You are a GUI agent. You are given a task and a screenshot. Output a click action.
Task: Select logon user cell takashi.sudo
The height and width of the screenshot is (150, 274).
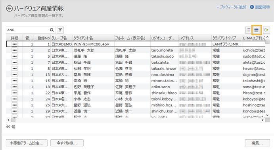(164, 56)
